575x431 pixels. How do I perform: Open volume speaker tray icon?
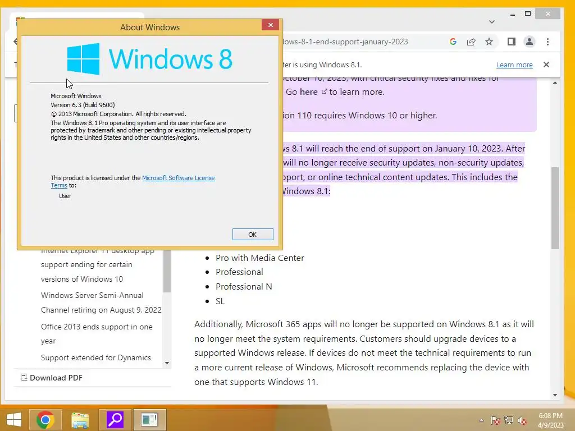[x=522, y=420]
